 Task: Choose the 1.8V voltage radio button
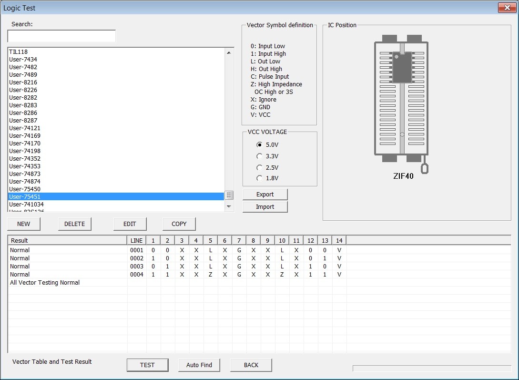click(259, 178)
